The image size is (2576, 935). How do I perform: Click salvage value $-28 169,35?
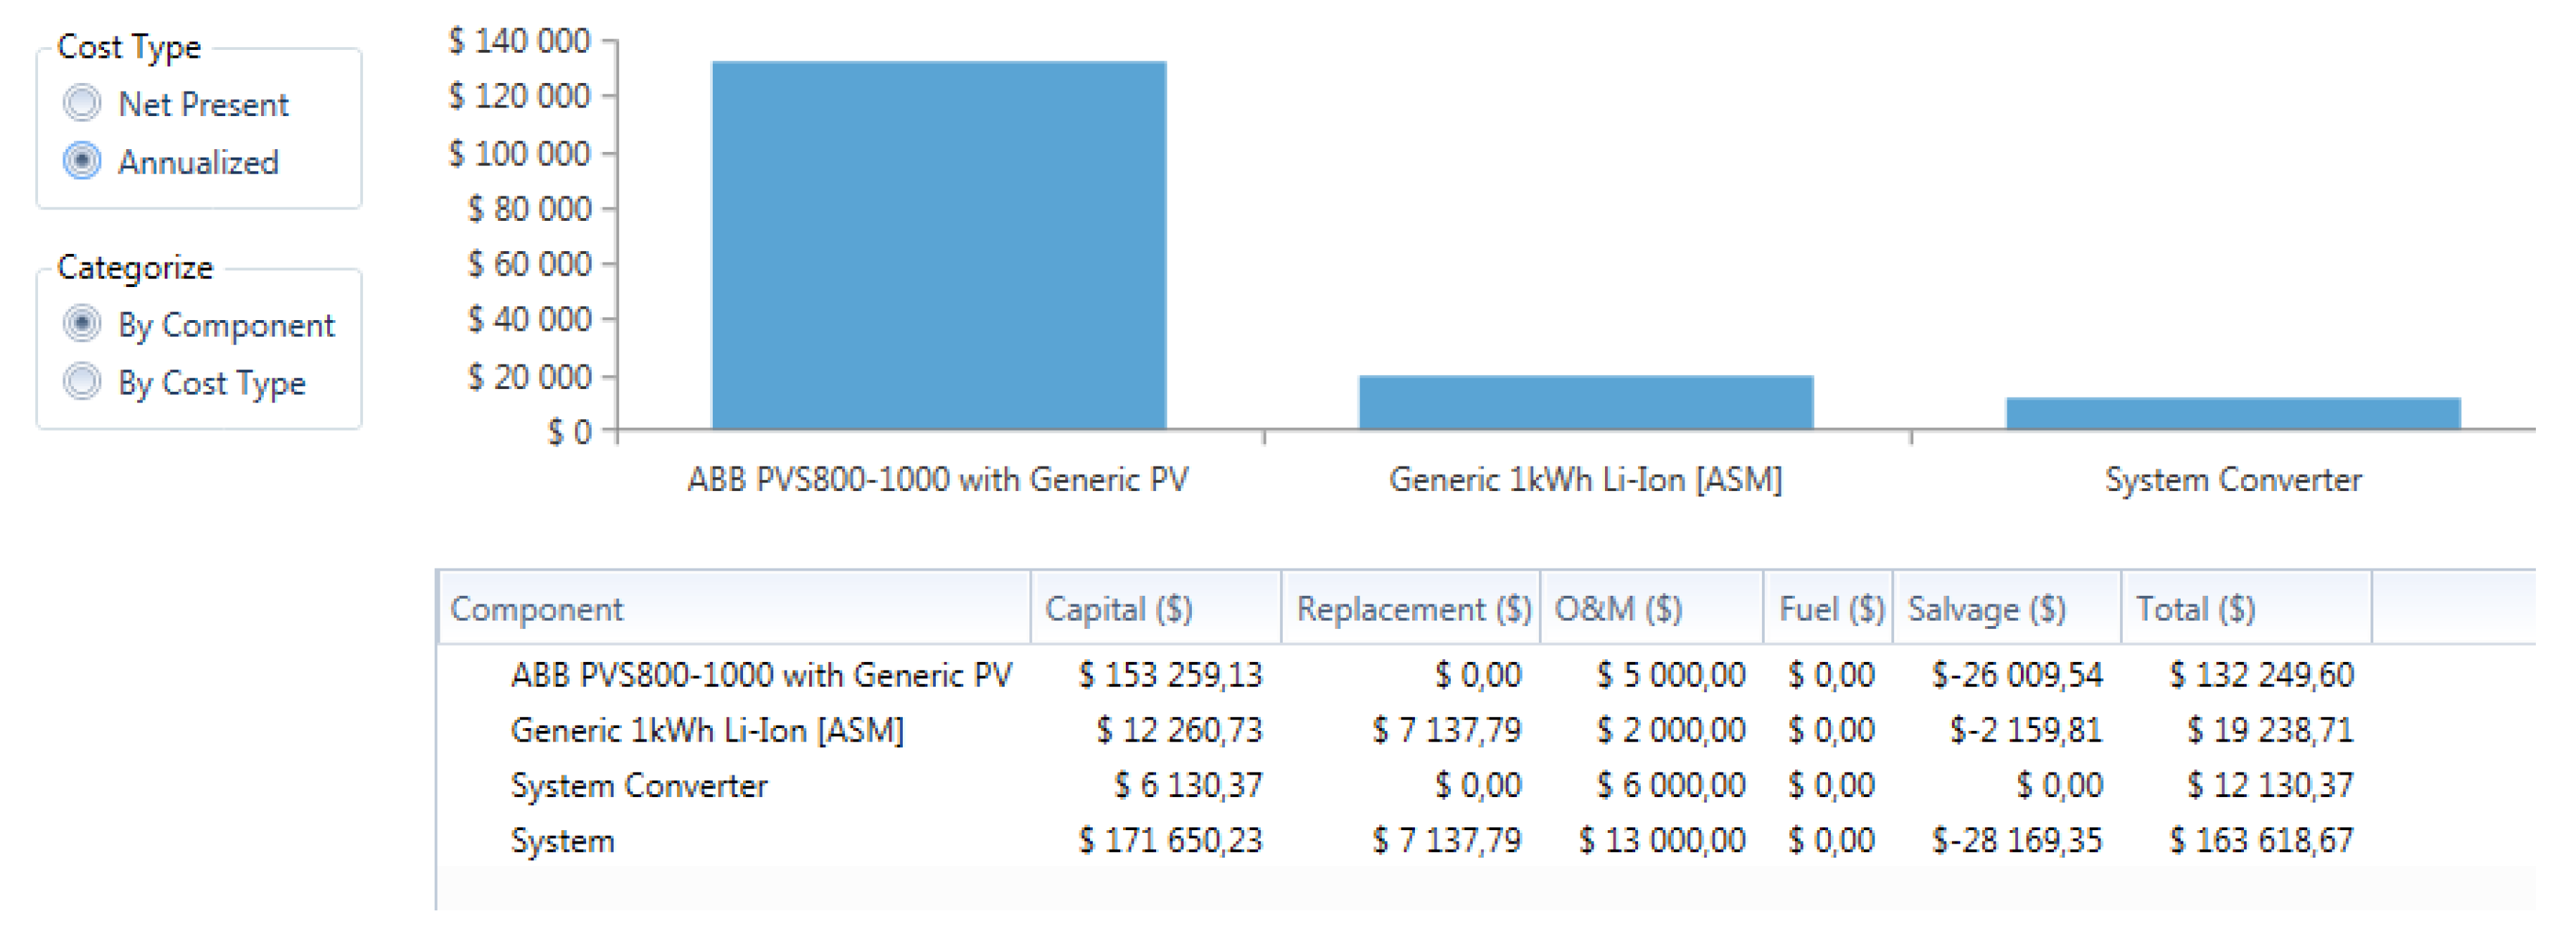point(2017,841)
